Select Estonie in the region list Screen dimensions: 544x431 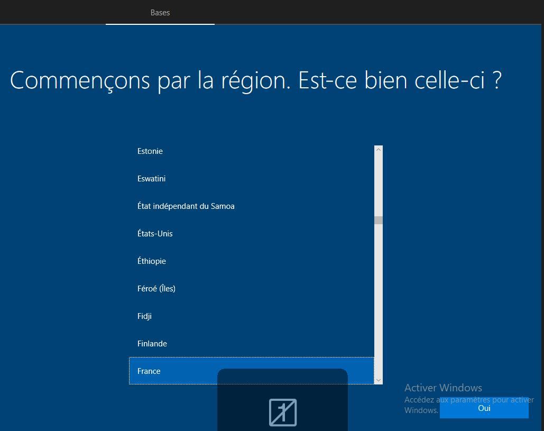click(150, 151)
